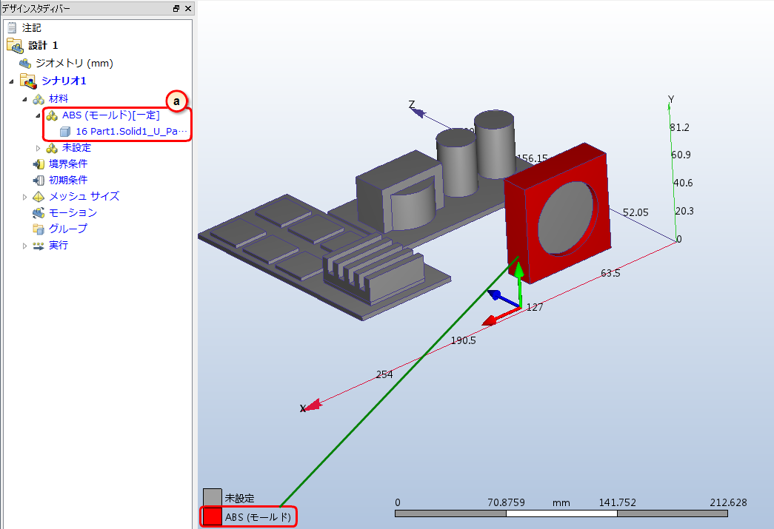
Task: Select ABS (モールド)[一定] material entry
Action: 111,115
